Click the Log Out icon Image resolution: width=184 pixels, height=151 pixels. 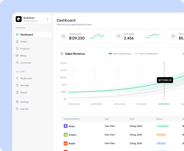(17, 109)
